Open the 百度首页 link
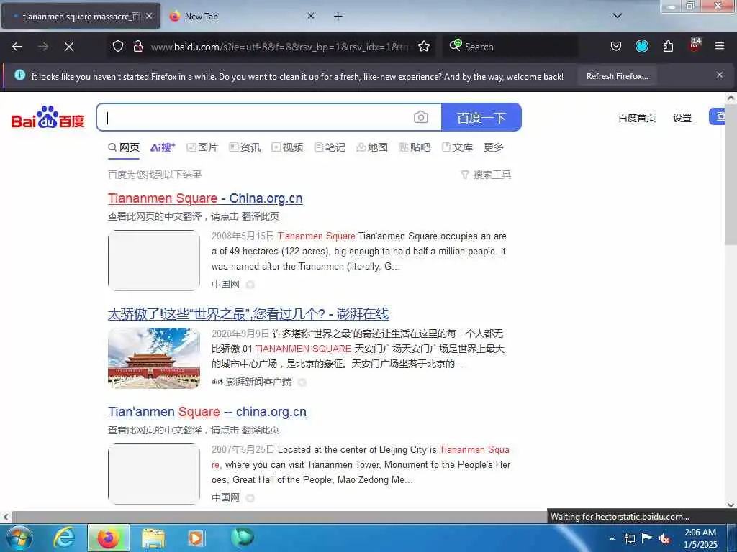The image size is (737, 552). pyautogui.click(x=637, y=118)
